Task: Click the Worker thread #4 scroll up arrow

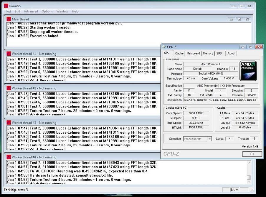Action: coord(249,163)
